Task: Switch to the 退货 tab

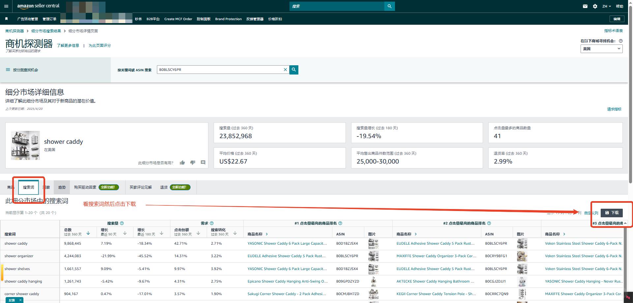Action: pyautogui.click(x=175, y=187)
